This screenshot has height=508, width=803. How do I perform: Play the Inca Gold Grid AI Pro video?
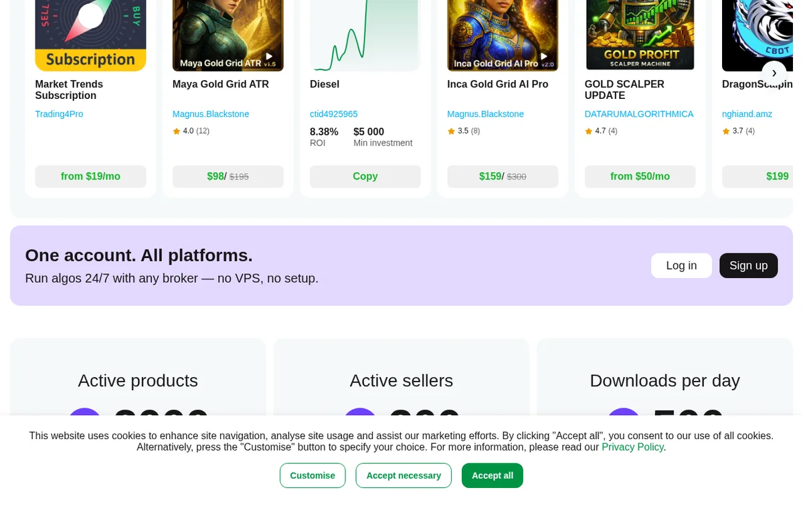(x=543, y=56)
